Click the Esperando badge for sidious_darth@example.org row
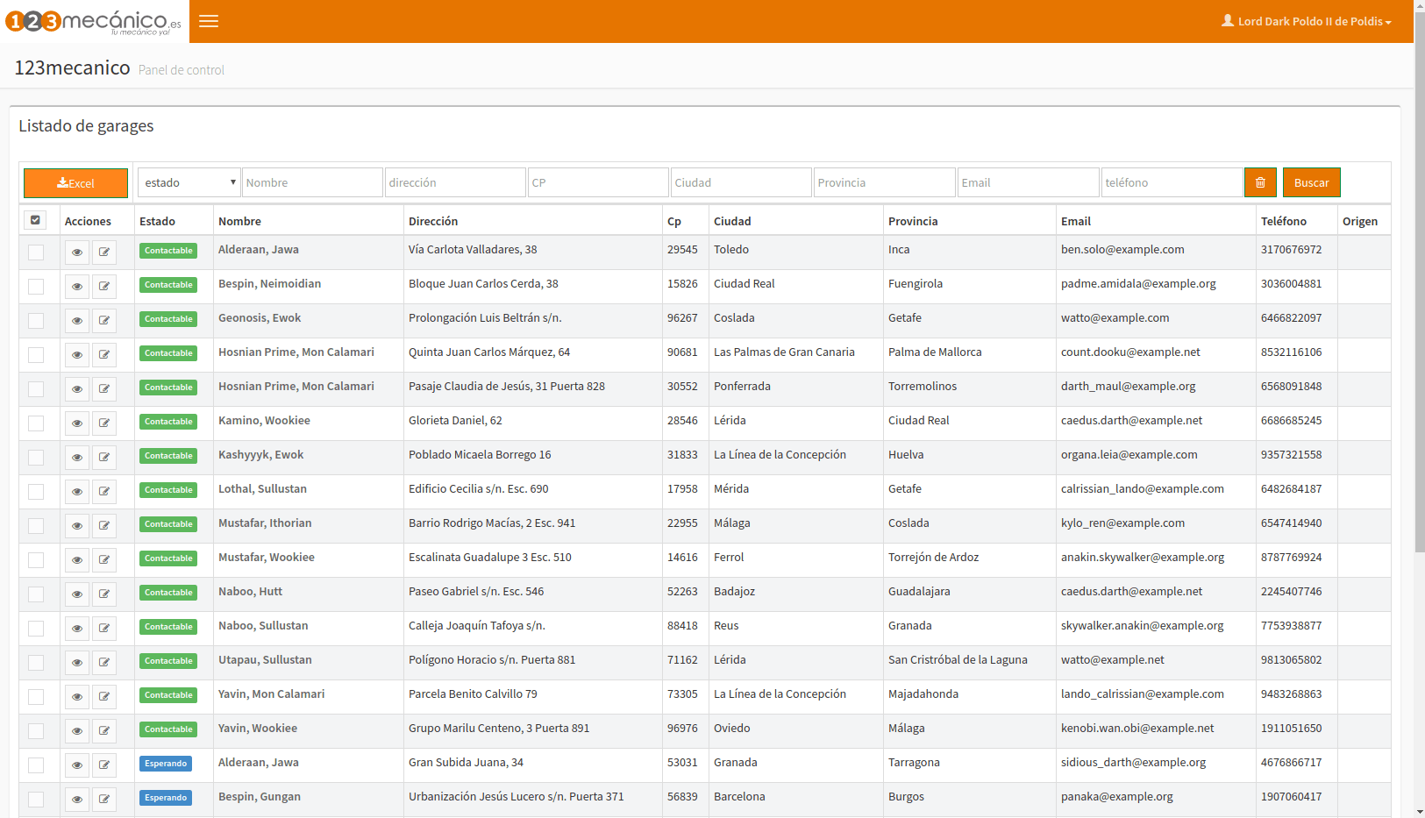This screenshot has width=1425, height=818. click(x=166, y=764)
